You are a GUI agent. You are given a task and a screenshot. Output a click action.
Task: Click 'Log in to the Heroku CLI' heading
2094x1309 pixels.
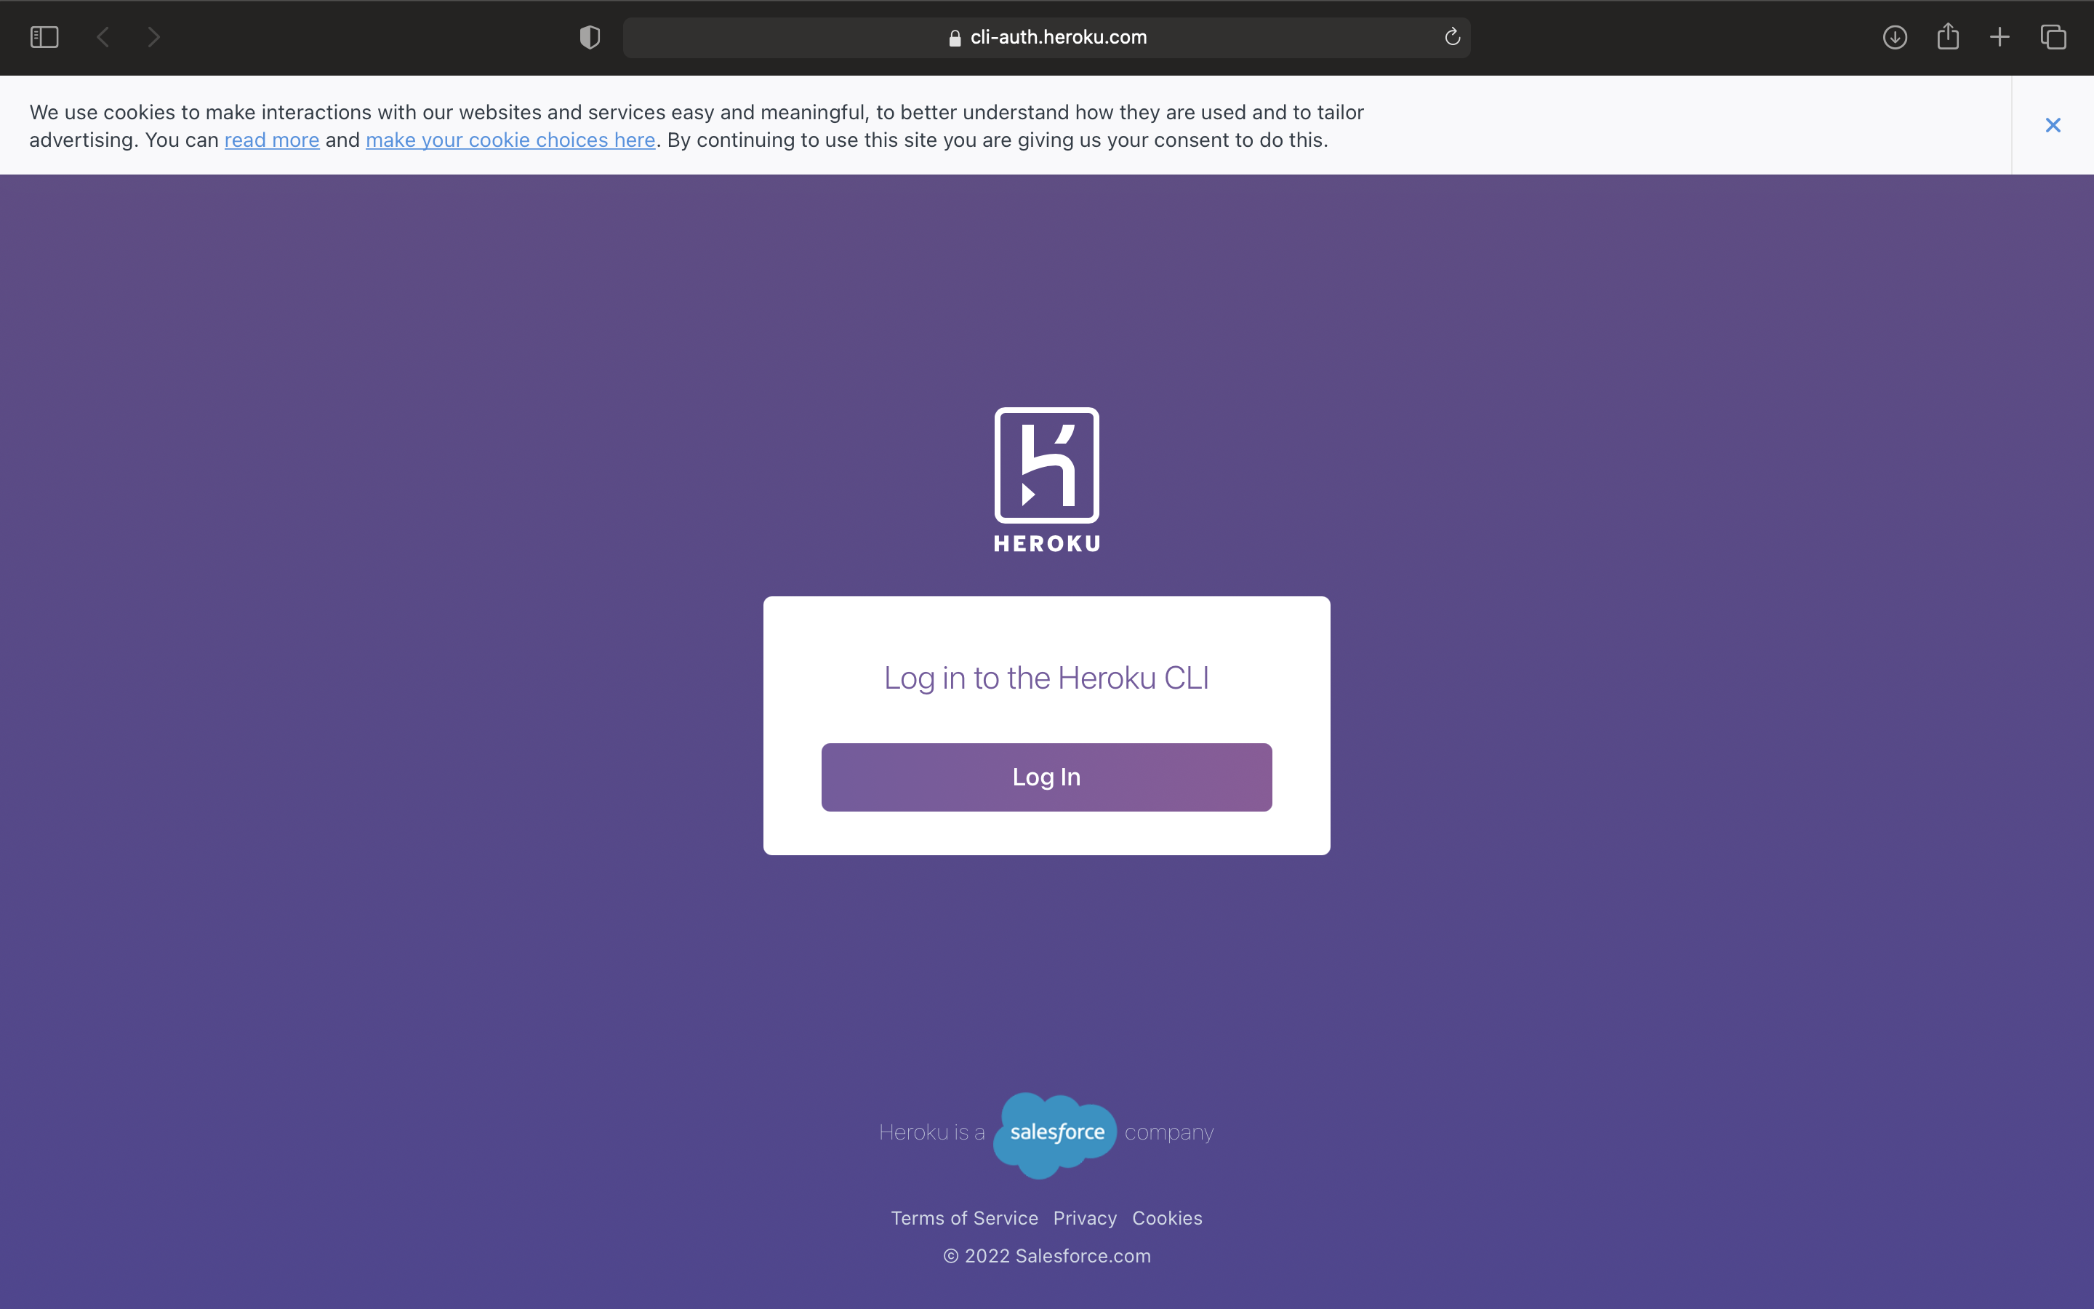point(1046,678)
